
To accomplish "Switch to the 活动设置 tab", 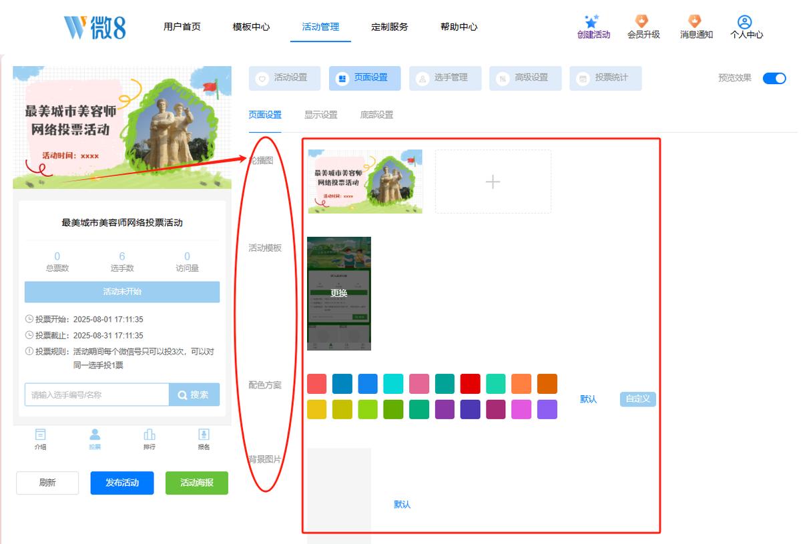I will tap(285, 78).
